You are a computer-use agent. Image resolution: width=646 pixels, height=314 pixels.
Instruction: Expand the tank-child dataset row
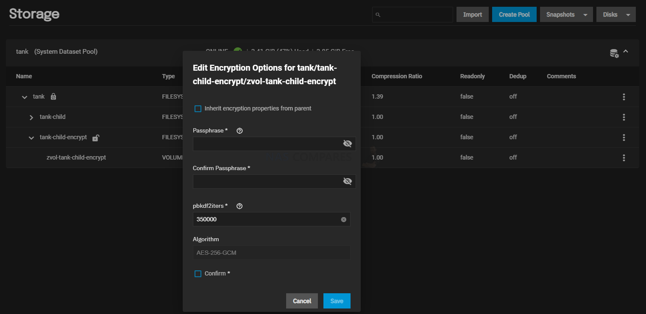pos(31,117)
